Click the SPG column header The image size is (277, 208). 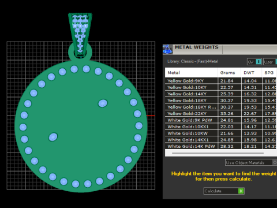coord(269,73)
